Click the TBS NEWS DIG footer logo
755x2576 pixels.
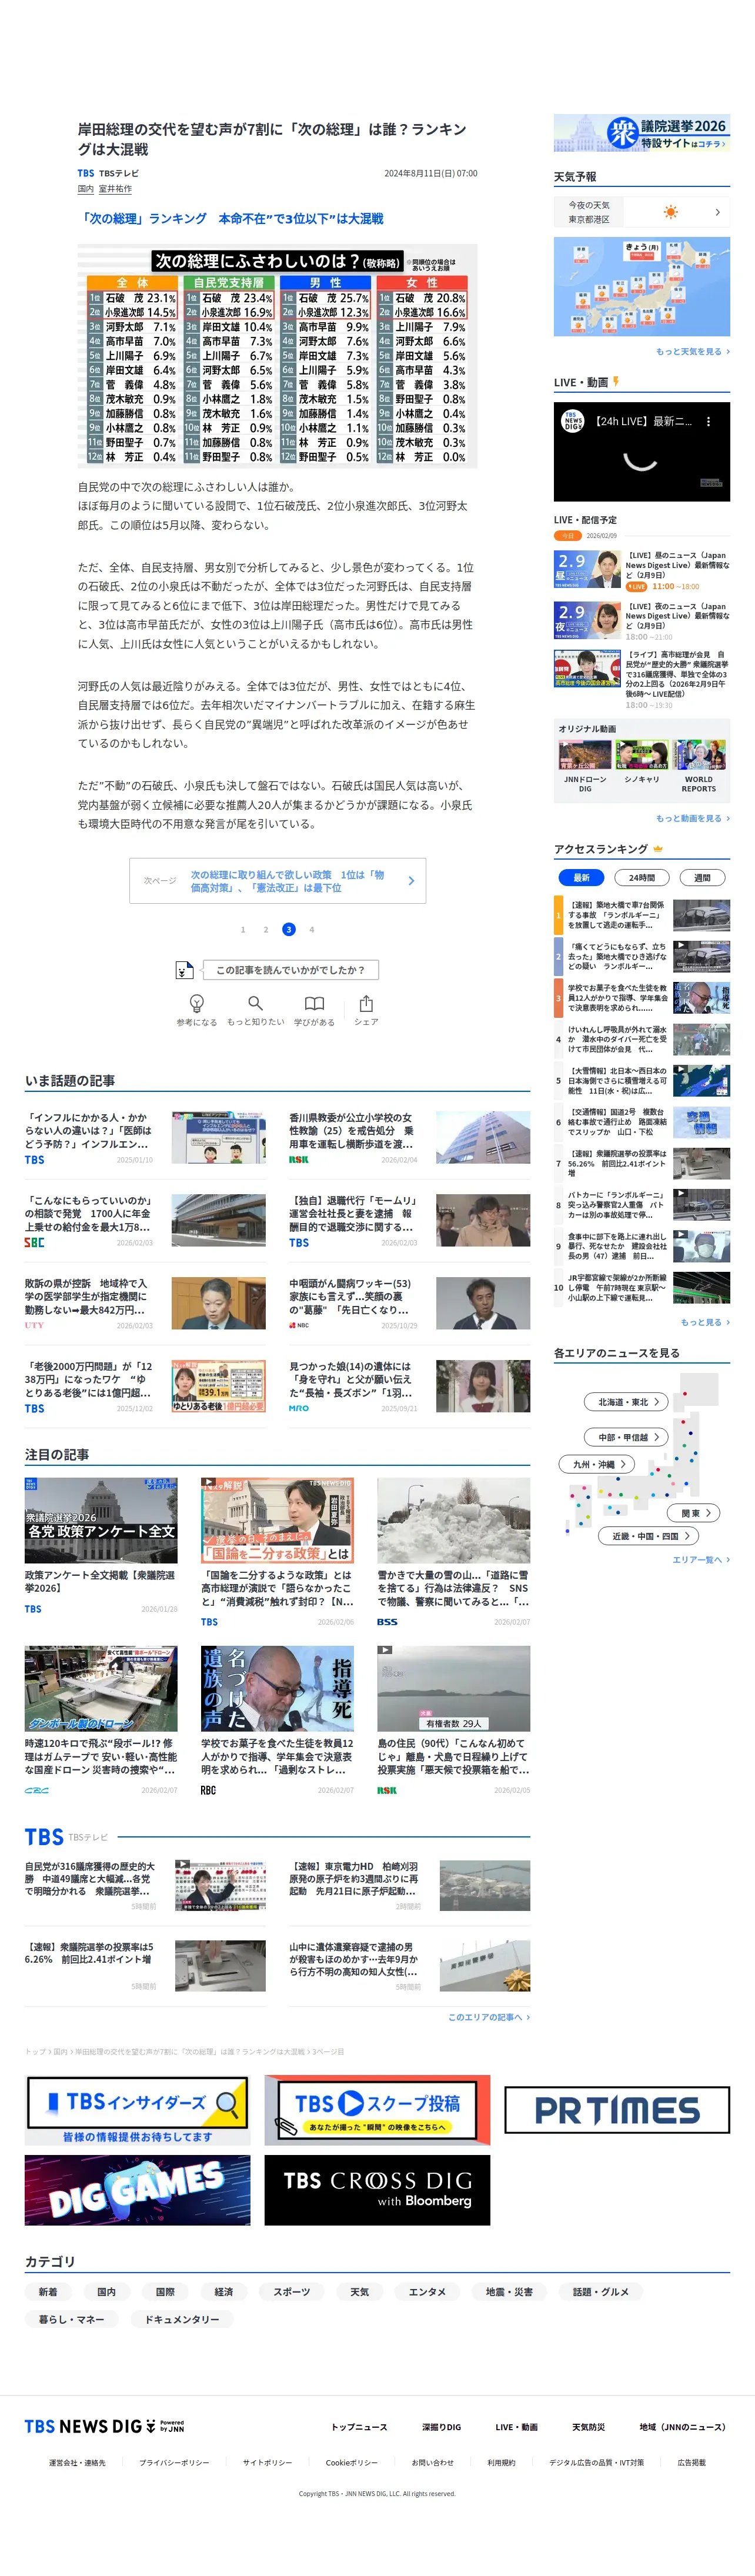[104, 2426]
